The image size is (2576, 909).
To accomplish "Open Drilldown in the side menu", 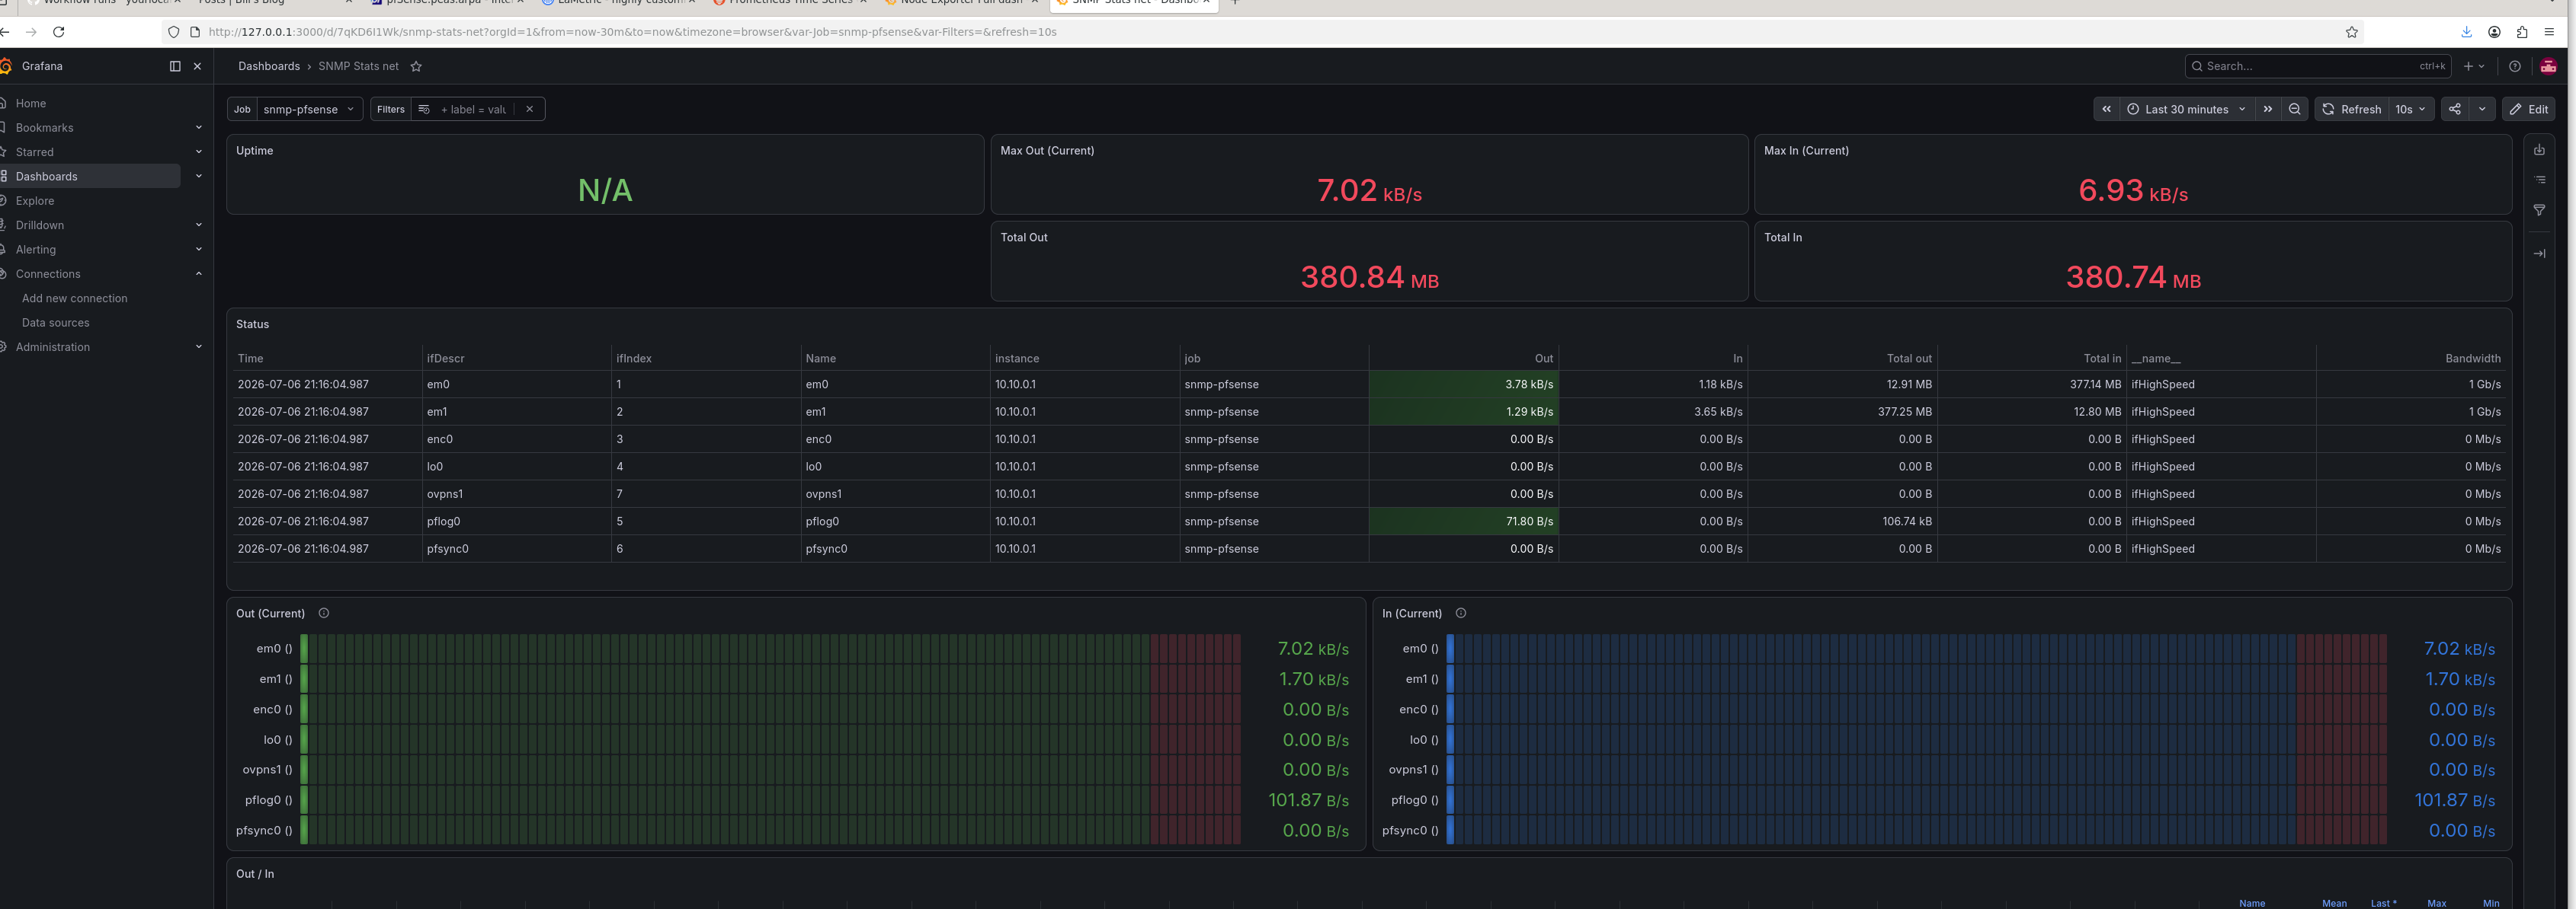I will 40,225.
